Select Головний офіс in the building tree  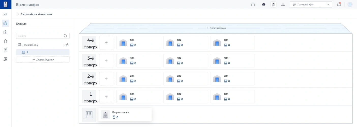[30, 45]
